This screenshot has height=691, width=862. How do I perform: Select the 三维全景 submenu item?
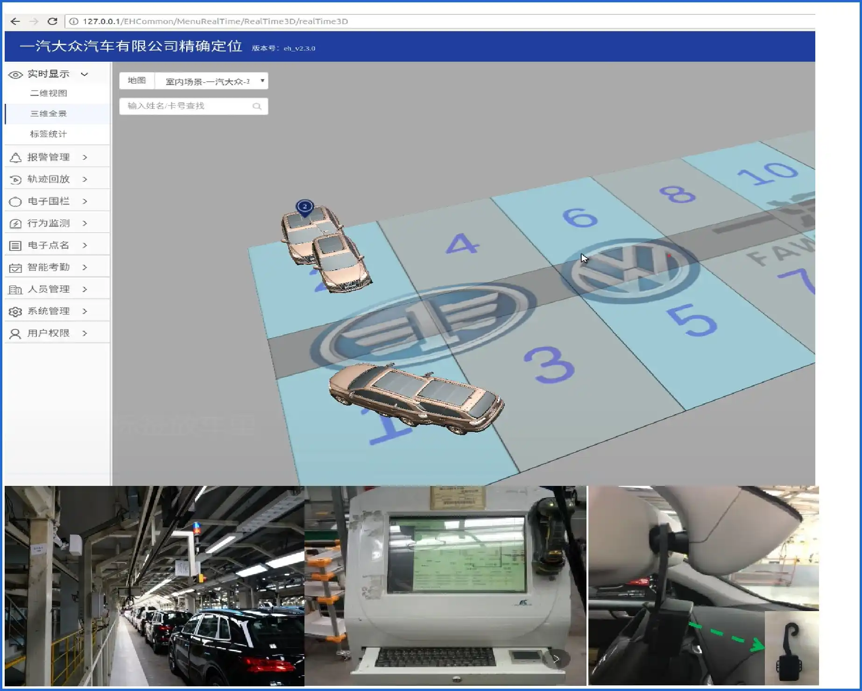pyautogui.click(x=49, y=114)
